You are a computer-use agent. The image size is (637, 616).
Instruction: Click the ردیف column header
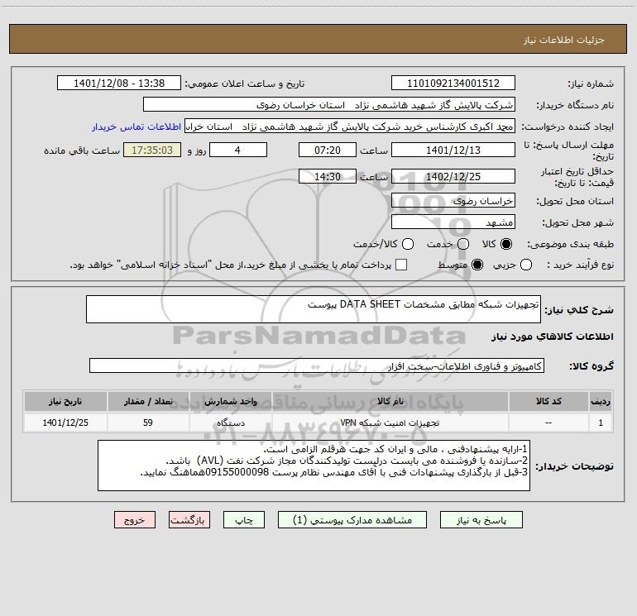click(x=601, y=401)
